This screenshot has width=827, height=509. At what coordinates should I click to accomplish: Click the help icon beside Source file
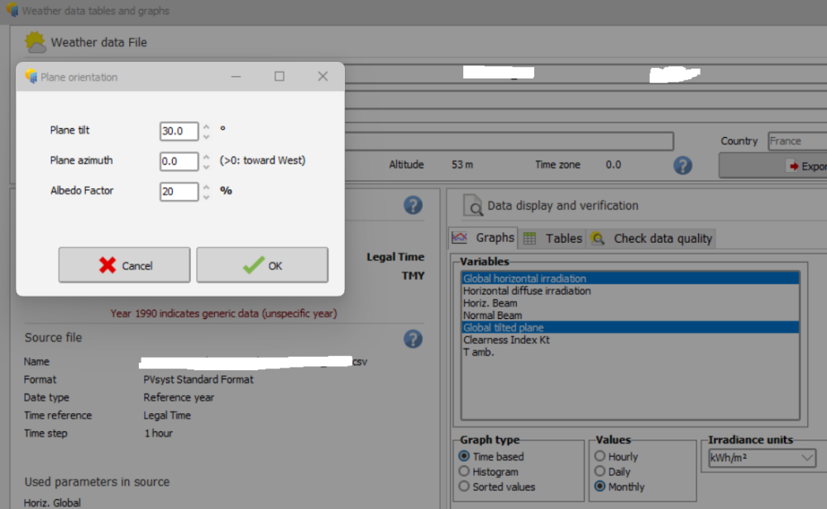coord(413,339)
